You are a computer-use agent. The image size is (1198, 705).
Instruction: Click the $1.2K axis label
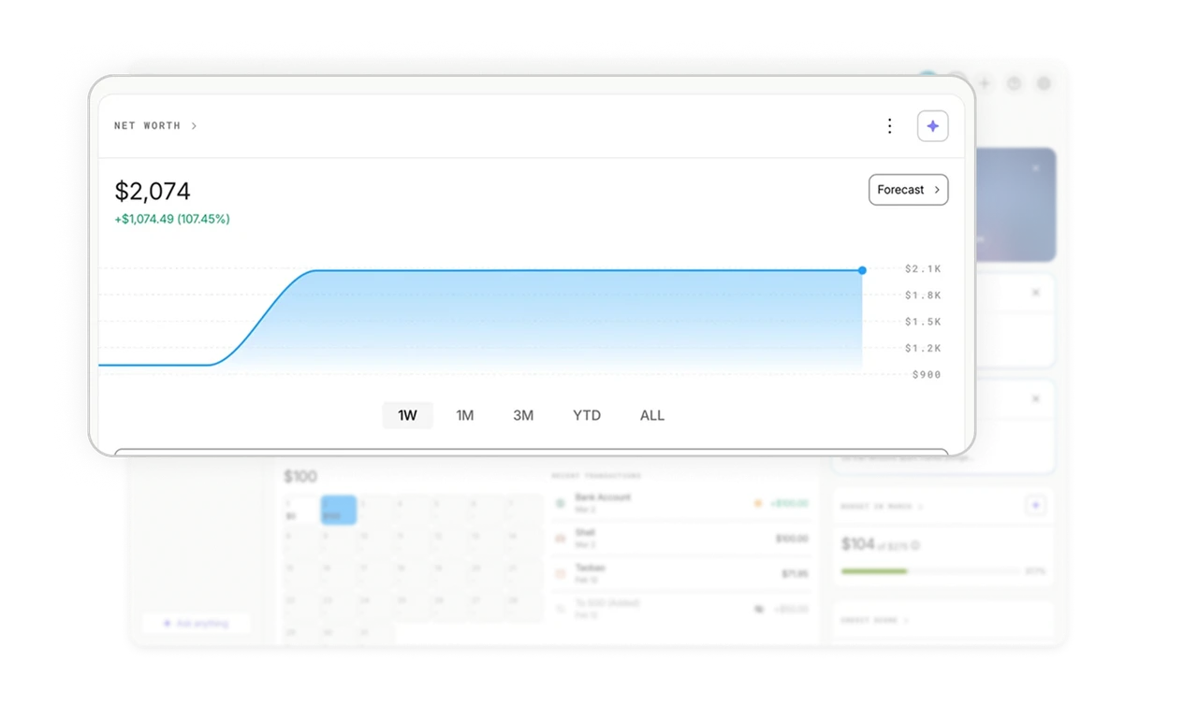(923, 348)
